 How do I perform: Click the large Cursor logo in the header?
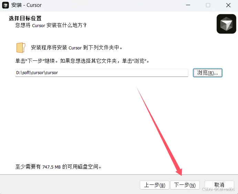[226, 24]
